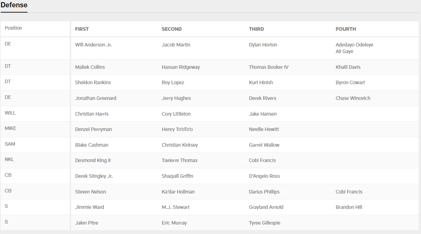
Task: Open Tyree Gillespie player link
Action: (265, 223)
